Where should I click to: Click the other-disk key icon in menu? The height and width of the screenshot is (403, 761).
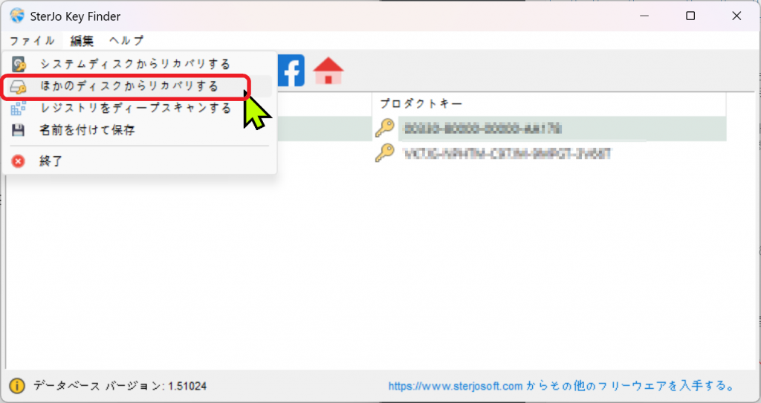(19, 87)
